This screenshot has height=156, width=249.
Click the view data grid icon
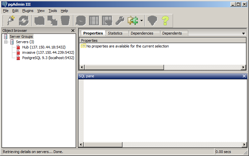94,21
